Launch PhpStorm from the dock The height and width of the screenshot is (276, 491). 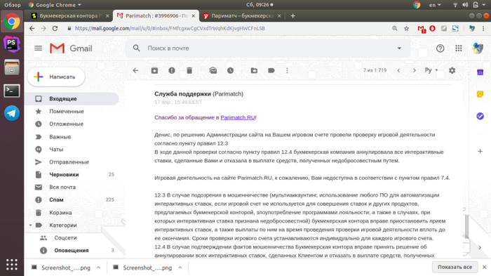pos(12,44)
